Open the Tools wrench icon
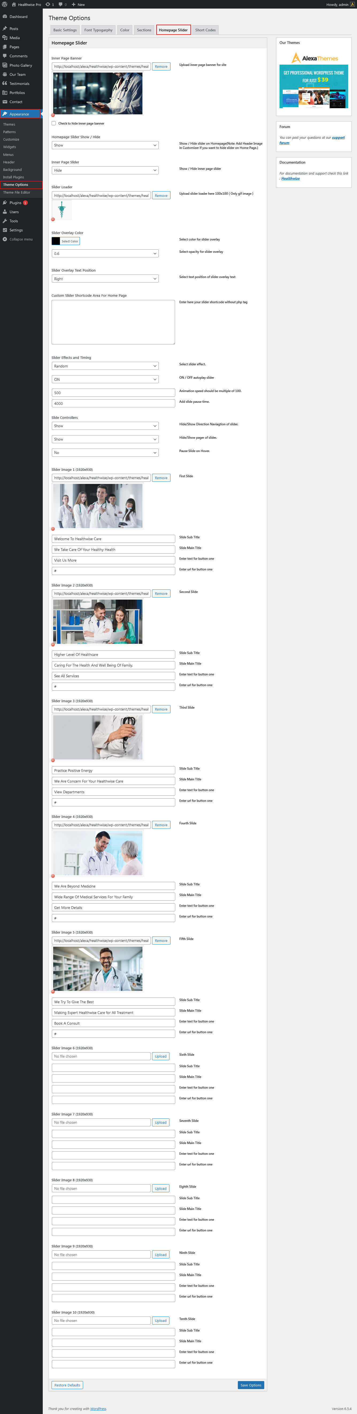Screen dimensions: 357x1414 (5, 221)
